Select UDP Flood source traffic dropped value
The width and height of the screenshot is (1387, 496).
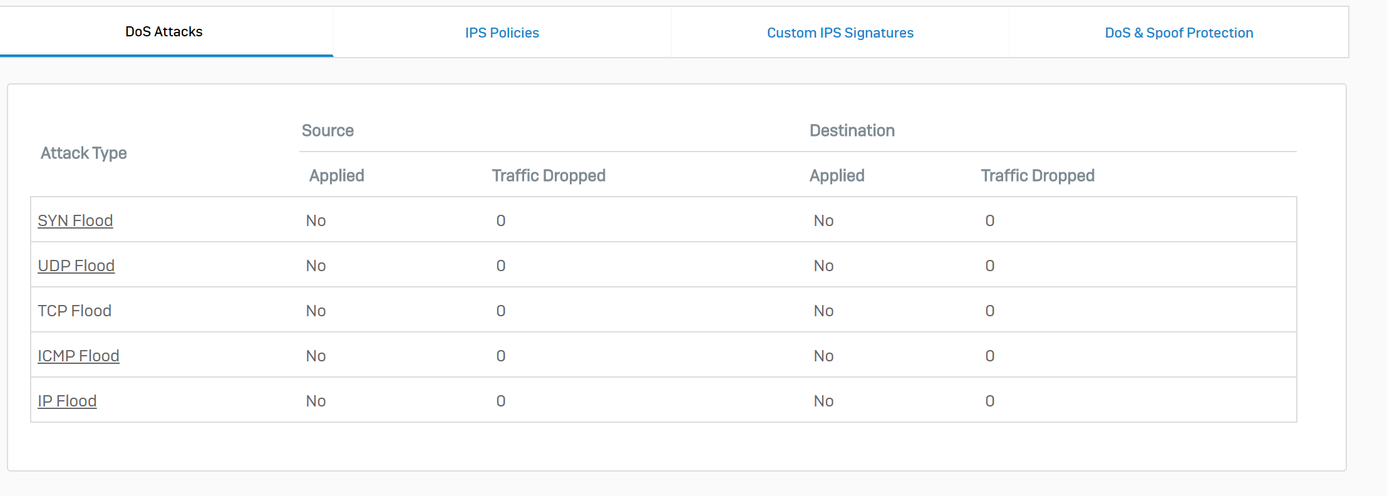[x=501, y=266]
